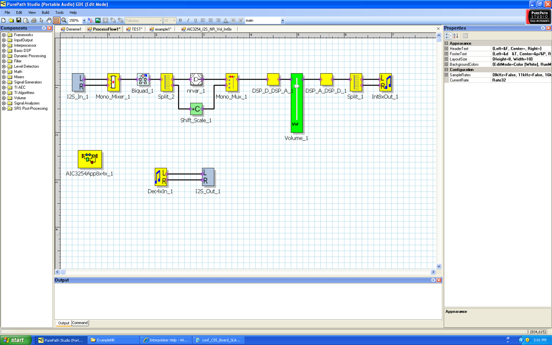Select the AIC3254App8x4x_1 framework block
Screen dimensions: 552x345
[90, 159]
